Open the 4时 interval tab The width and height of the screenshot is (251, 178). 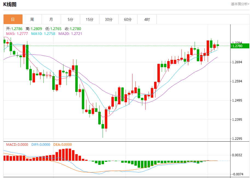click(147, 19)
